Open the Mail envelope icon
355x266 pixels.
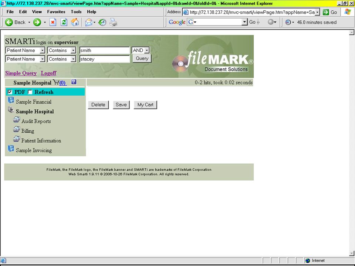coord(89,22)
